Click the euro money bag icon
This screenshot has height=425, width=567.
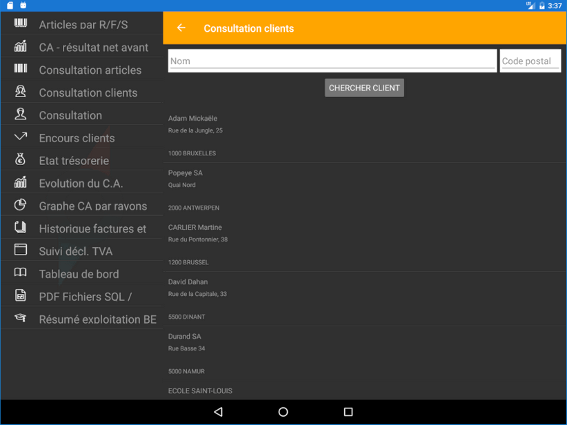pos(21,160)
